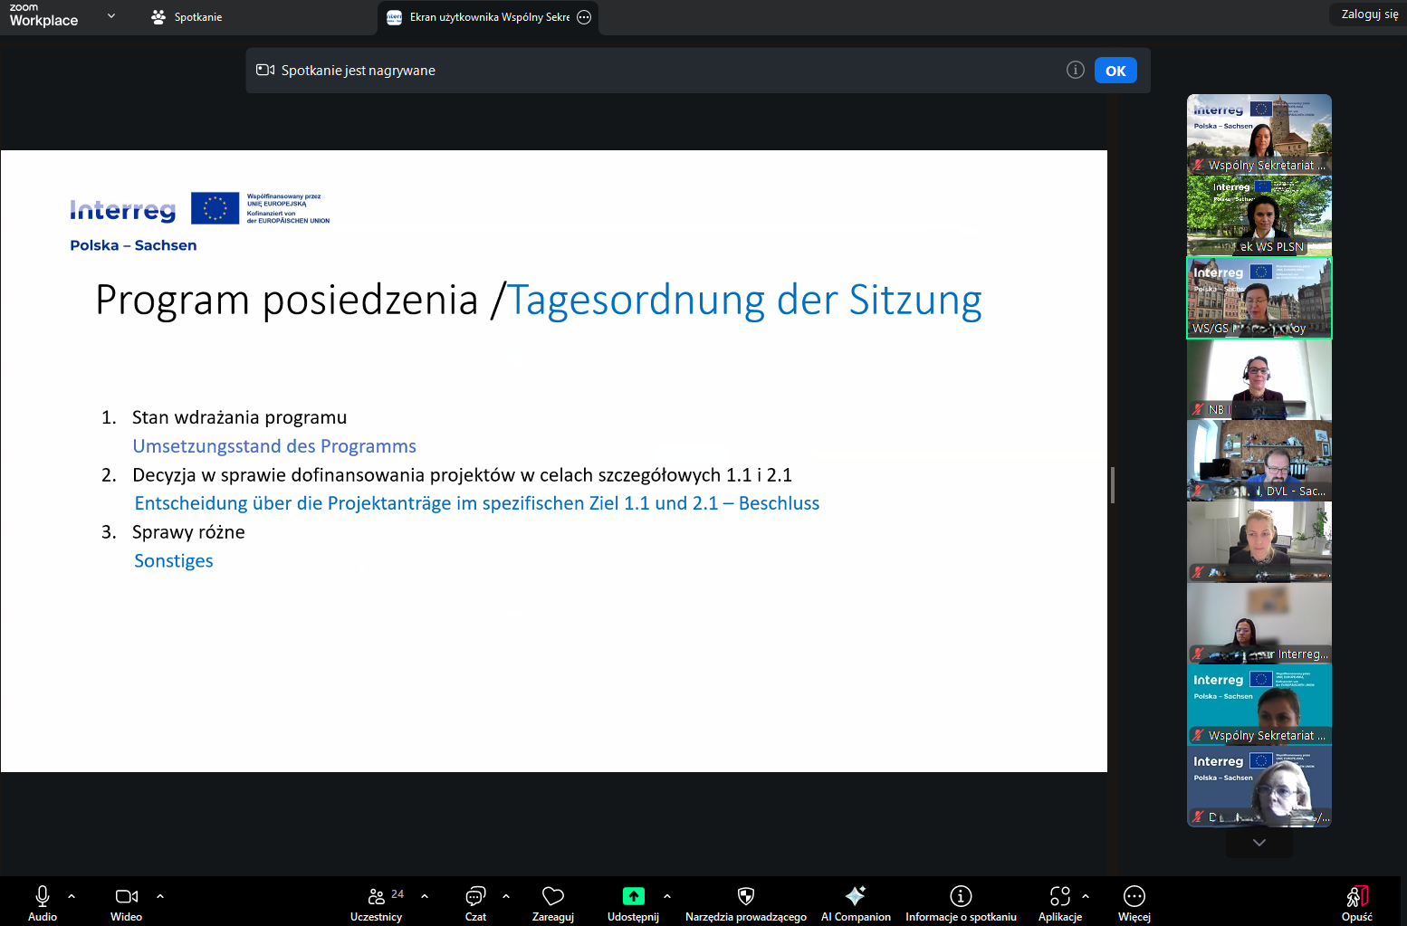Select the highlighted WS/GS participant thumbnail
This screenshot has height=926, width=1407.
(1259, 297)
